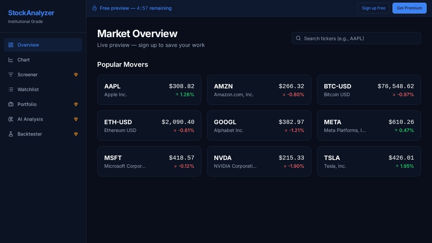The height and width of the screenshot is (243, 432).
Task: Click the StockAnalyzer logo title
Action: (31, 13)
